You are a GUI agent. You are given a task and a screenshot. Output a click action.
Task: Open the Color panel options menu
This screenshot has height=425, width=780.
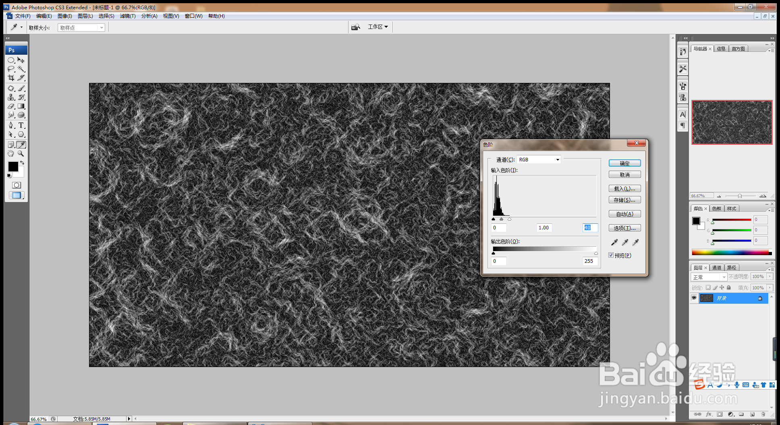tap(771, 210)
